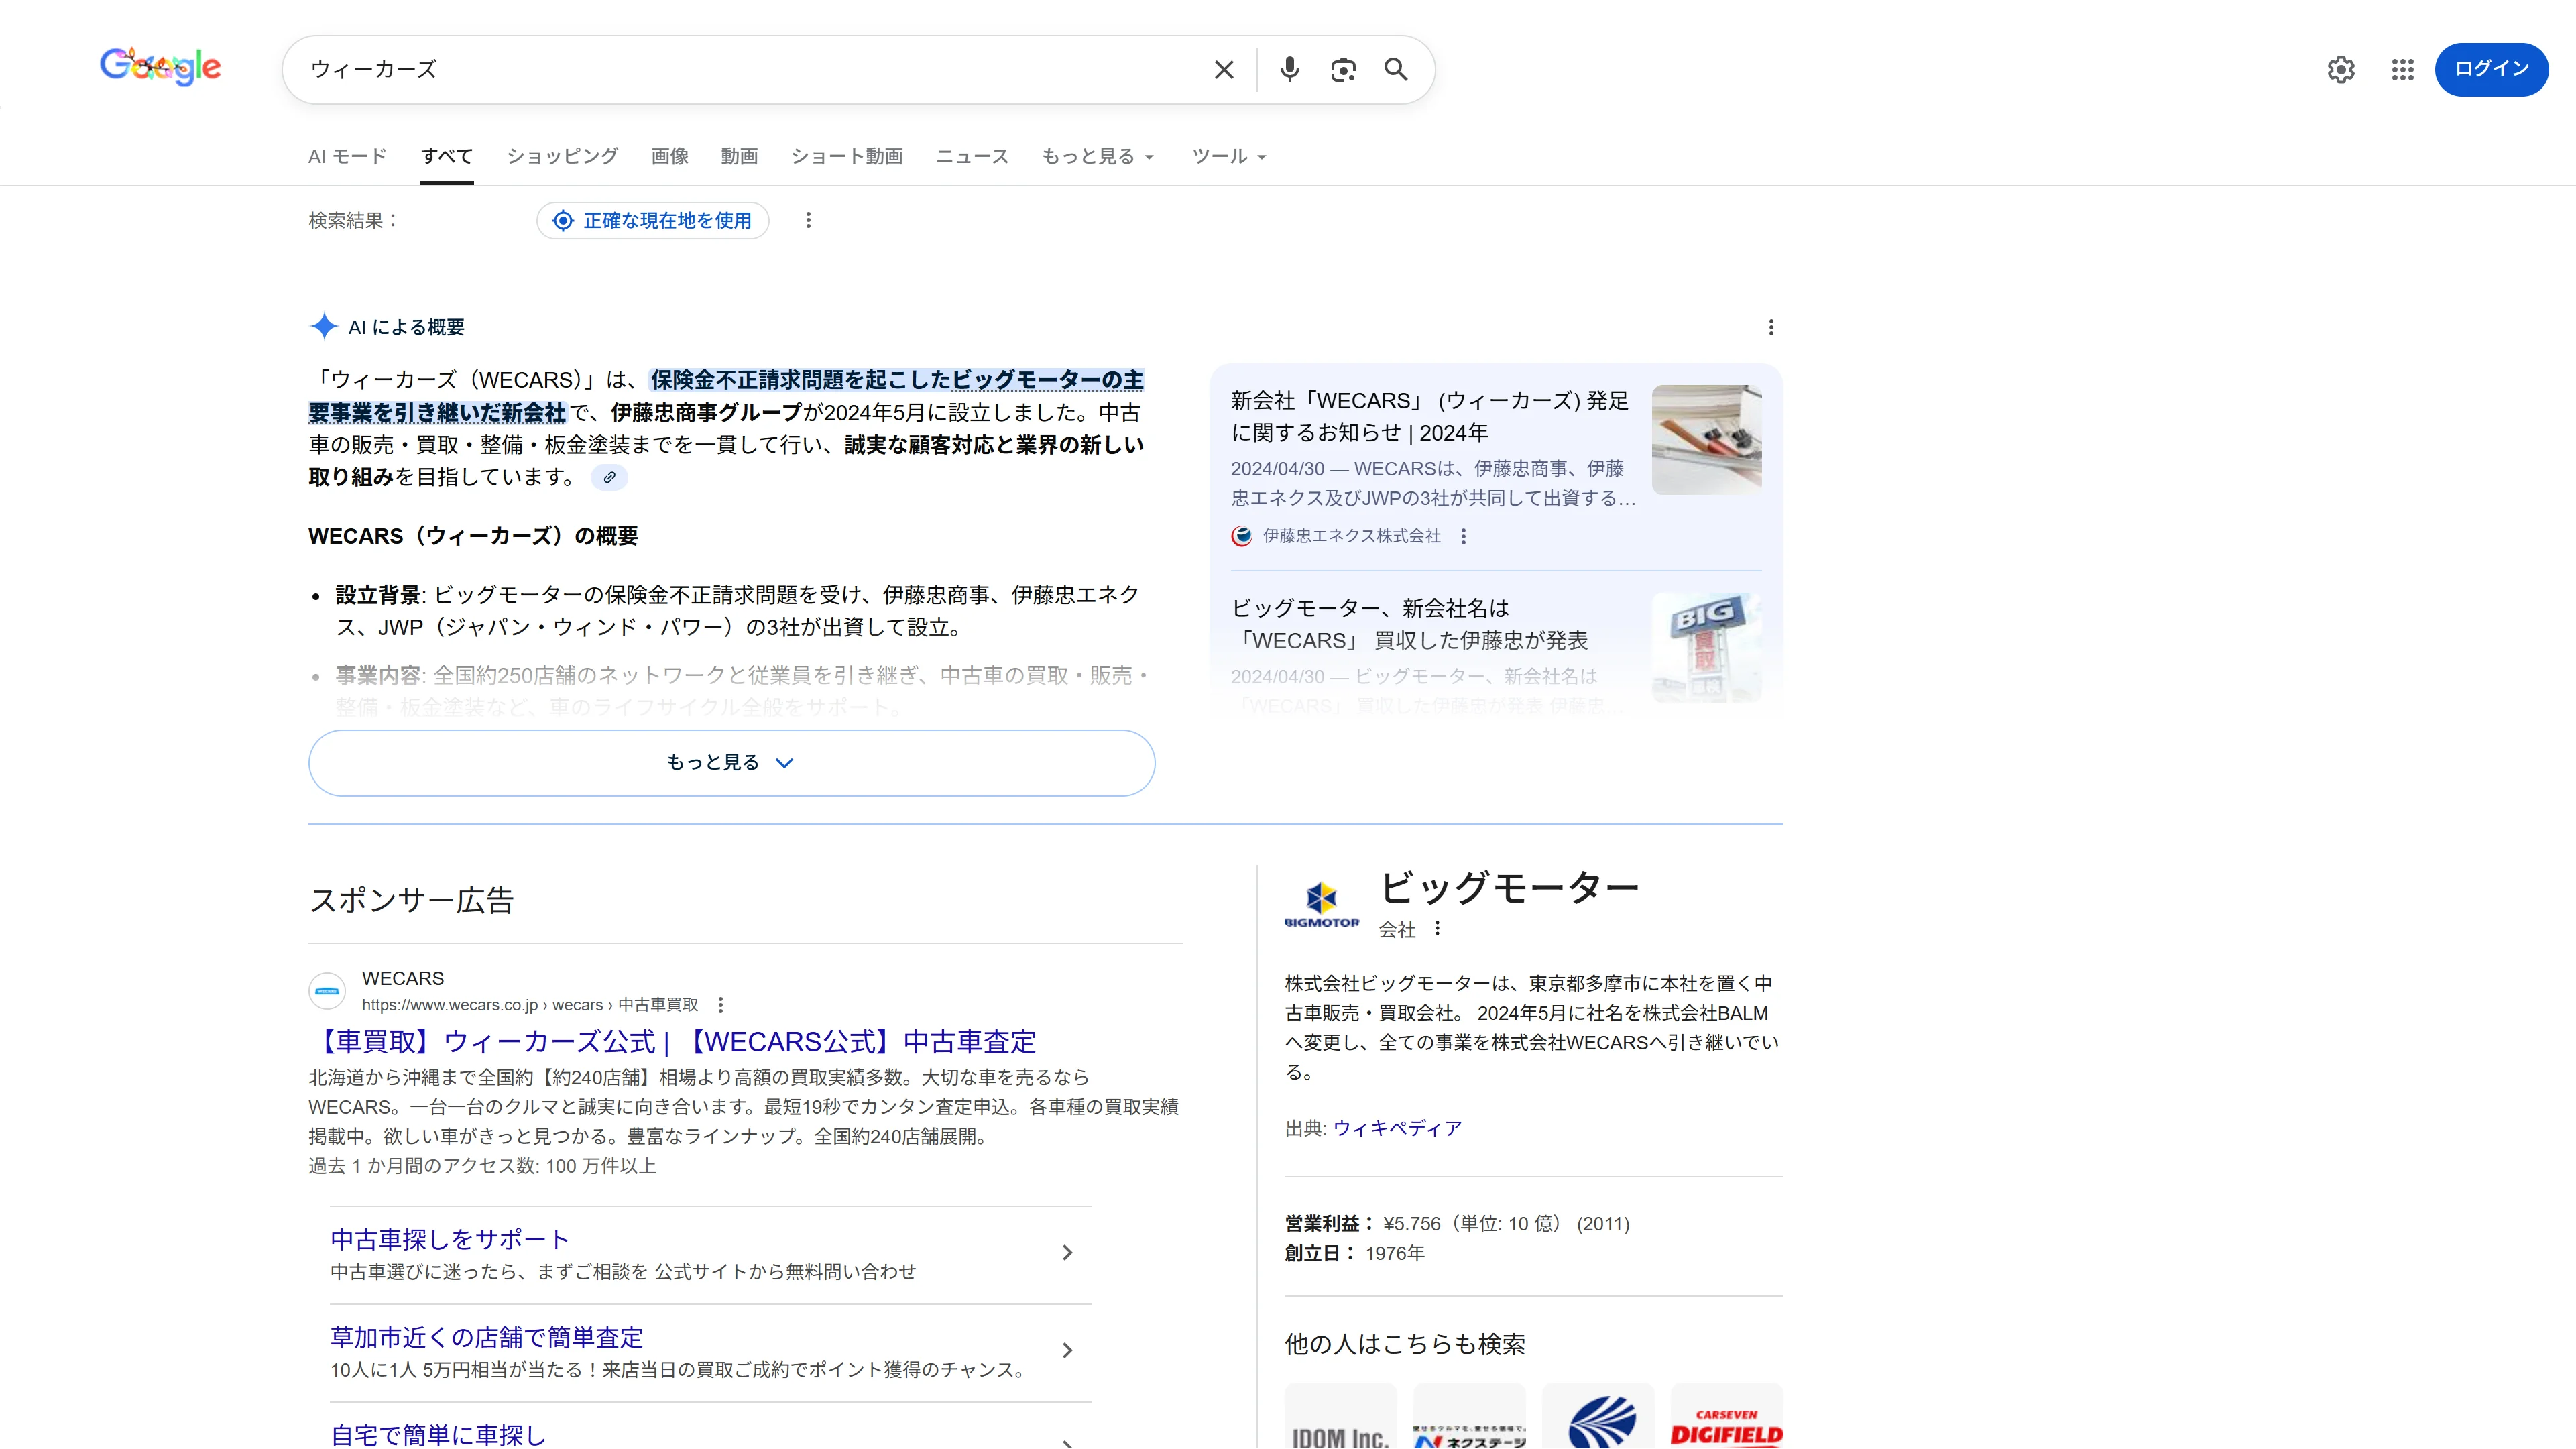The height and width of the screenshot is (1449, 2576).
Task: Expand AI overview with もっと見る button
Action: (x=731, y=763)
